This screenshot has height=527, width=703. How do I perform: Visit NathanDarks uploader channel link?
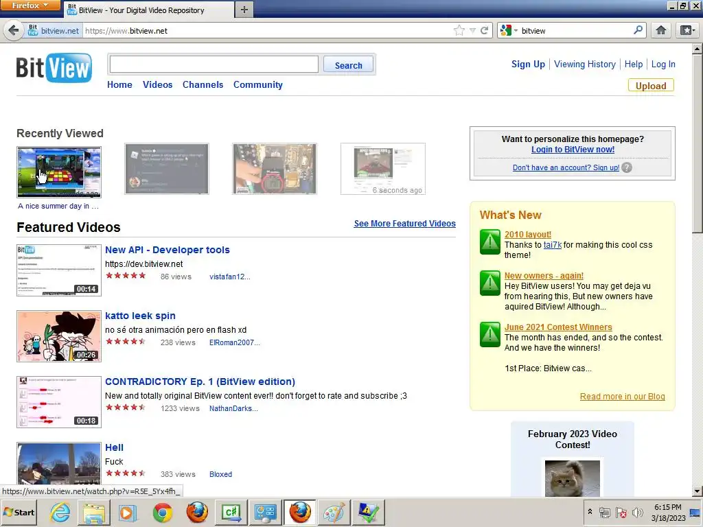click(x=233, y=409)
